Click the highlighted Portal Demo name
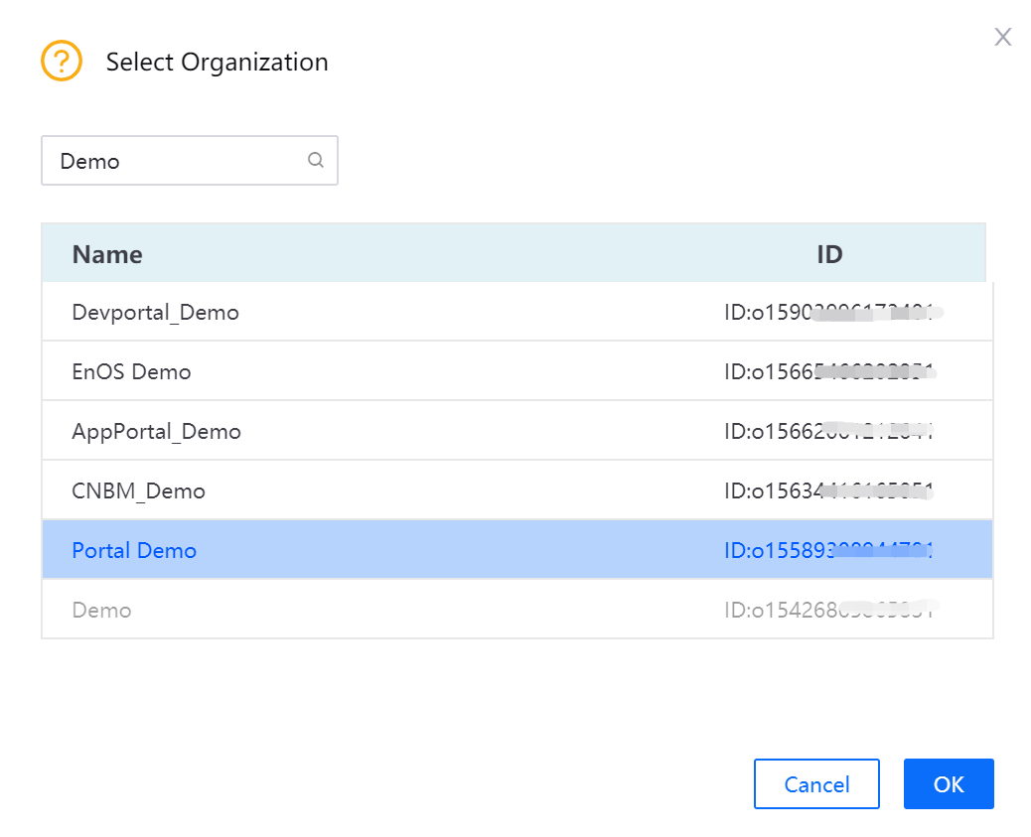The height and width of the screenshot is (837, 1031). coord(135,551)
